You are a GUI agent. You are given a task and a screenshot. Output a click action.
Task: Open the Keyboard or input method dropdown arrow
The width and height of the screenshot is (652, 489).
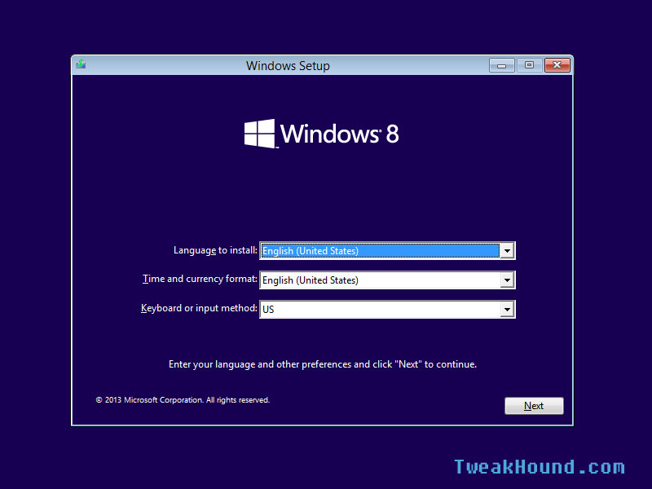pos(507,310)
